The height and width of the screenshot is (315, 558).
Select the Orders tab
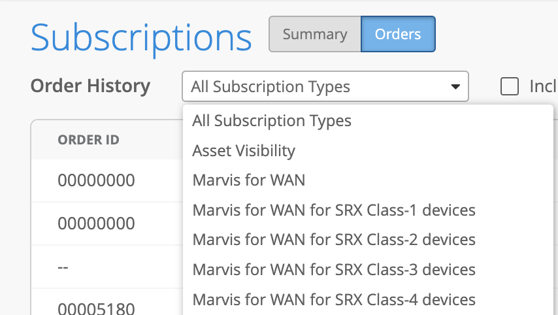[x=398, y=35]
